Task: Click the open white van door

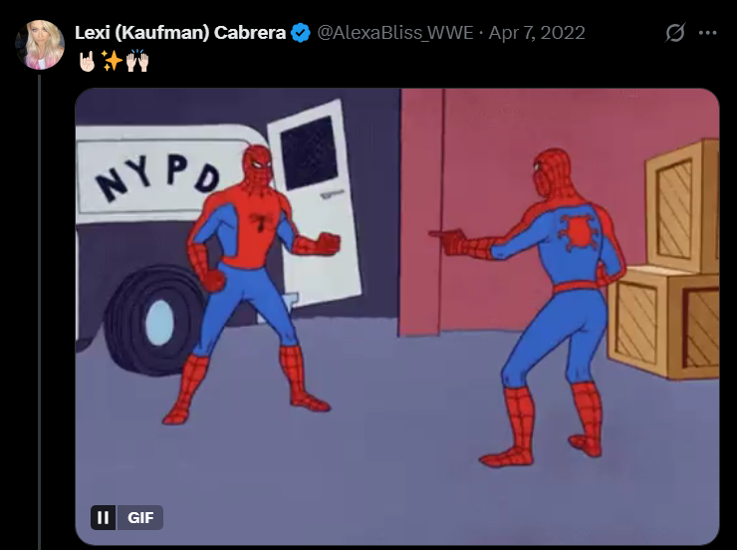Action: point(314,202)
